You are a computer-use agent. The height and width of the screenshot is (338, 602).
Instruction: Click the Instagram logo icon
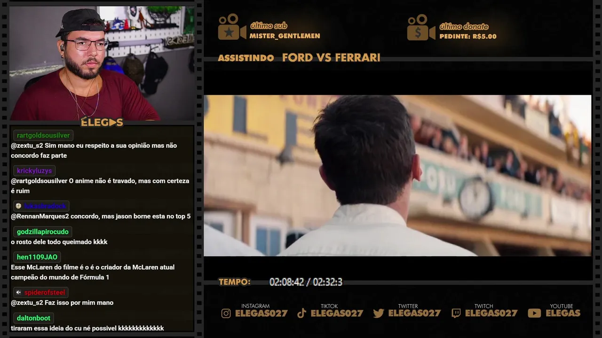click(x=226, y=314)
